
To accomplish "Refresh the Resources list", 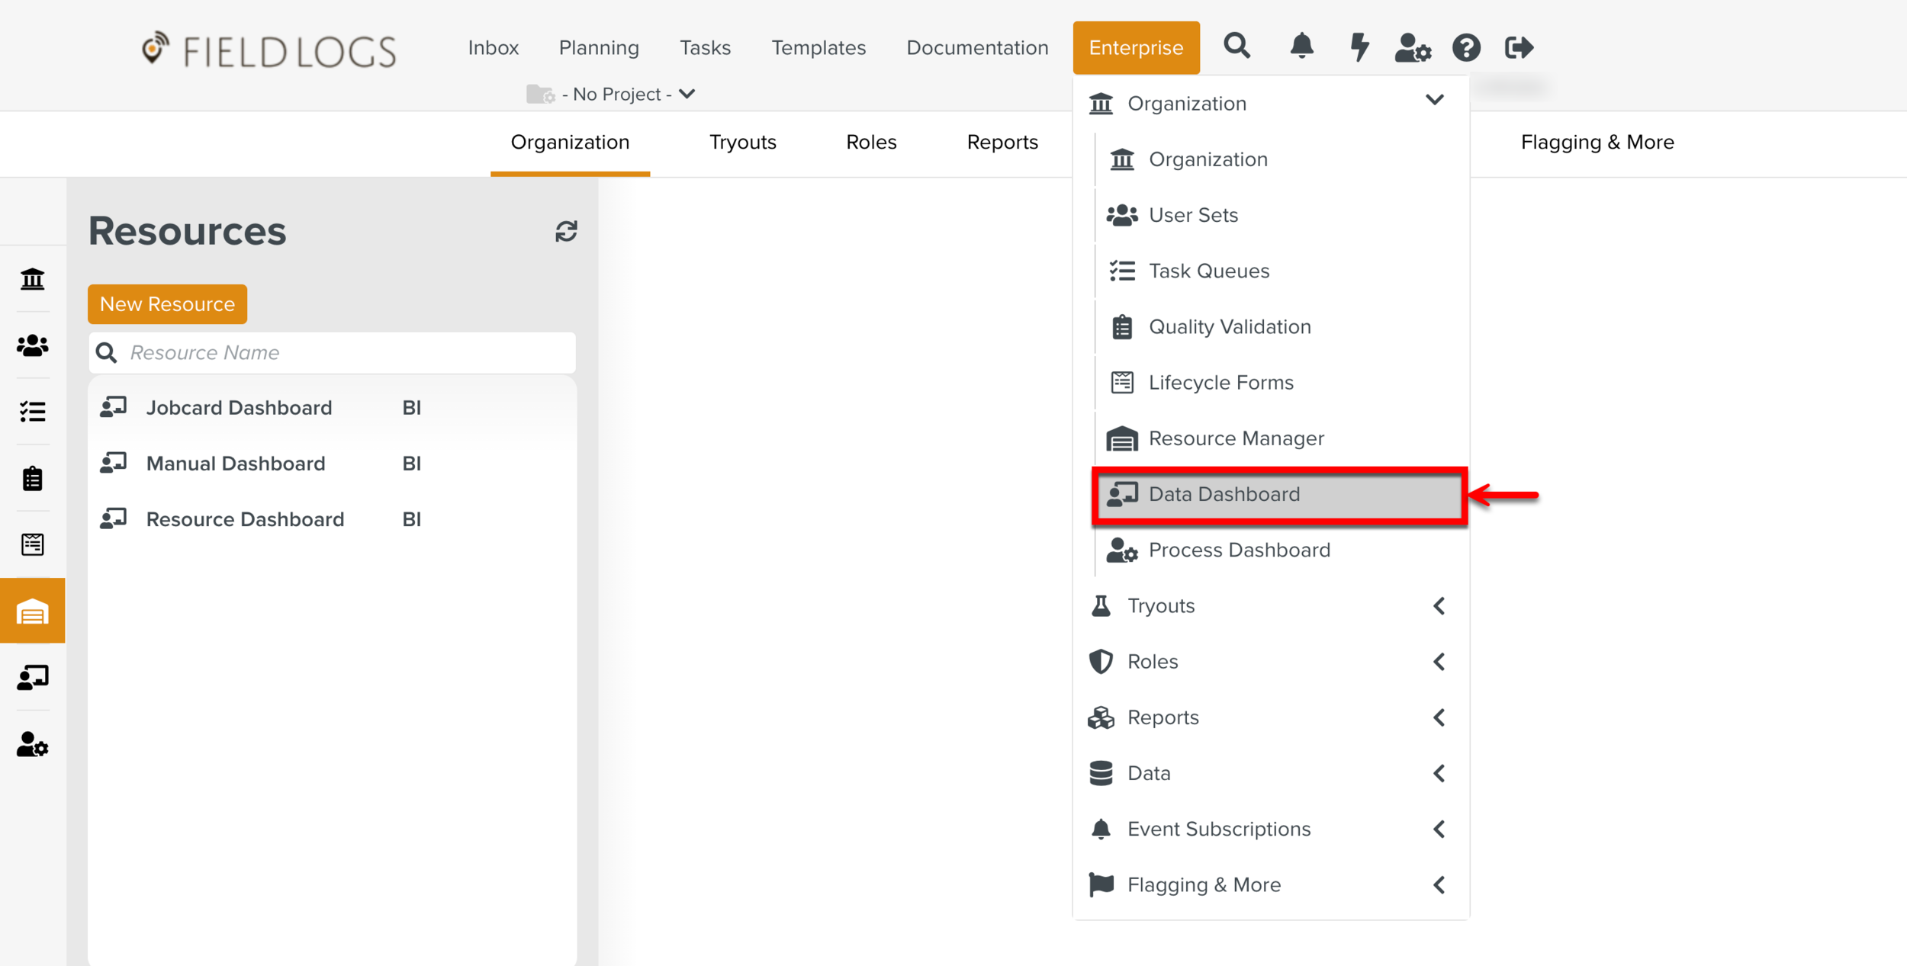I will (x=566, y=231).
